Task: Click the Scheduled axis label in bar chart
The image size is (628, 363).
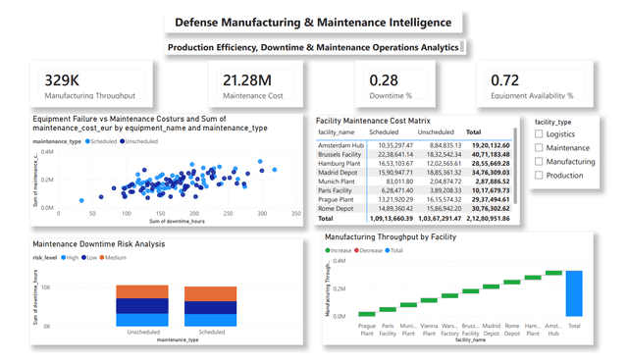Action: coord(212,333)
